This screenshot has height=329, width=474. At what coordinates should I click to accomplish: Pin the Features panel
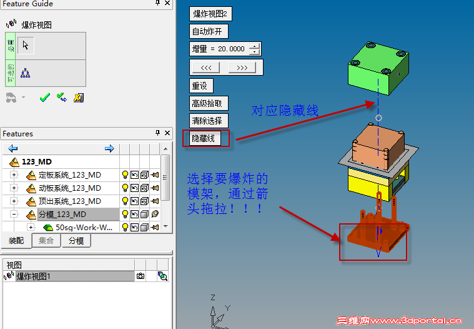pos(157,133)
